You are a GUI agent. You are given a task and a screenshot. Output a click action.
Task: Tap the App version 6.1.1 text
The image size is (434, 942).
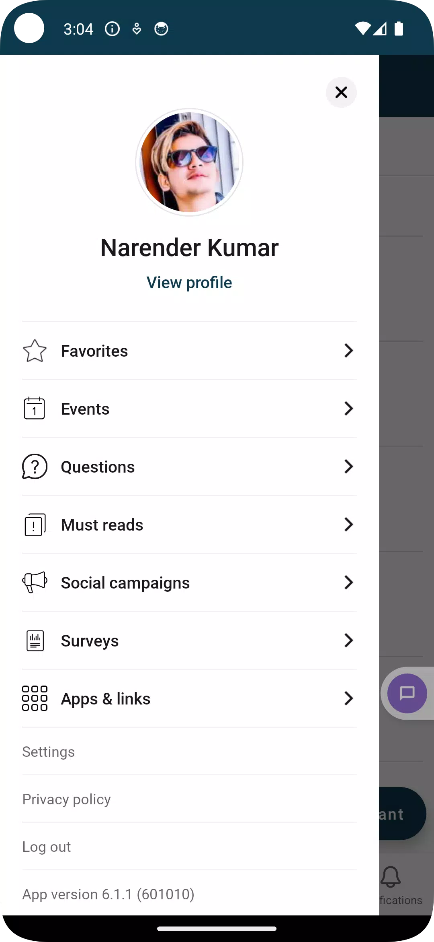[x=108, y=894]
